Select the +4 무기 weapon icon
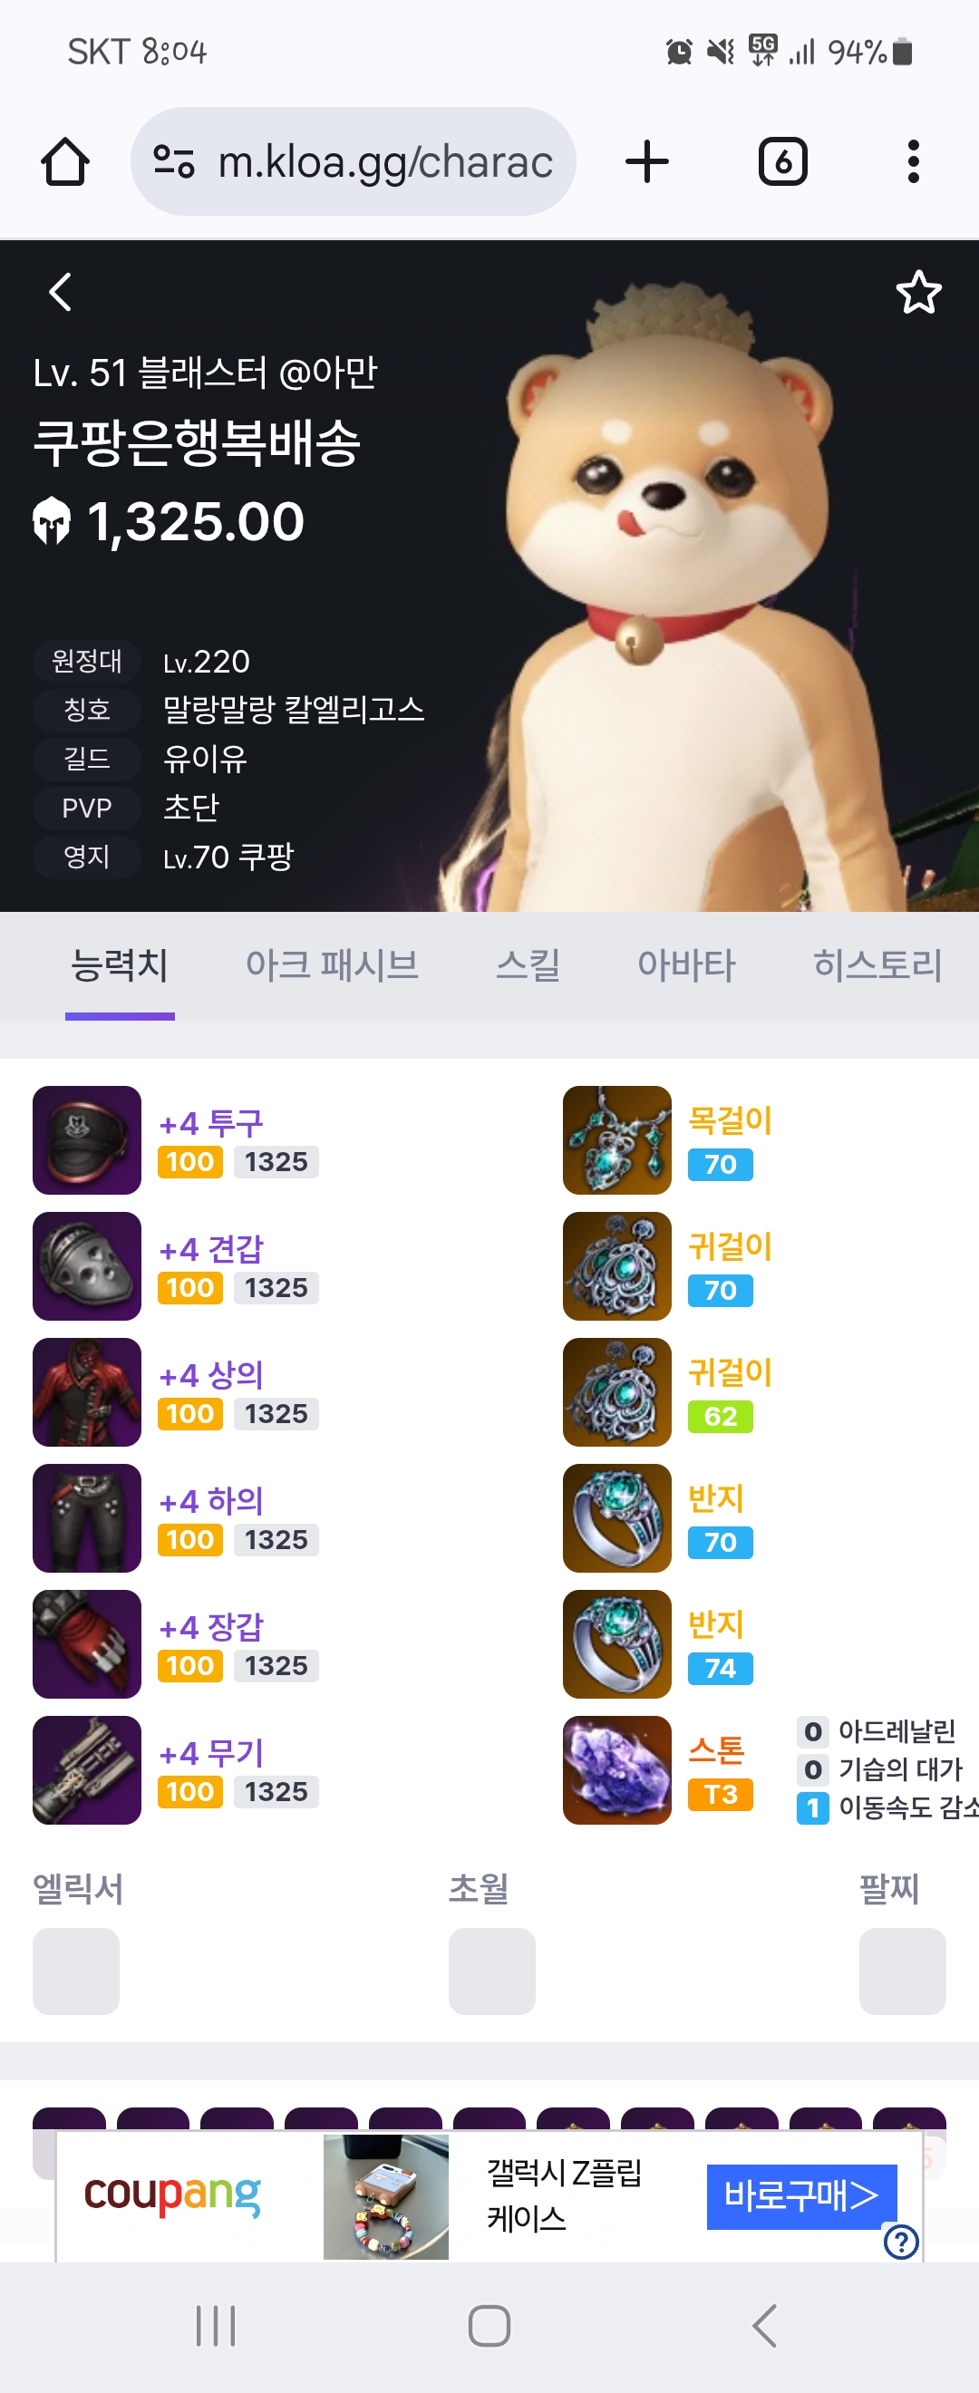This screenshot has height=2393, width=979. point(87,1769)
